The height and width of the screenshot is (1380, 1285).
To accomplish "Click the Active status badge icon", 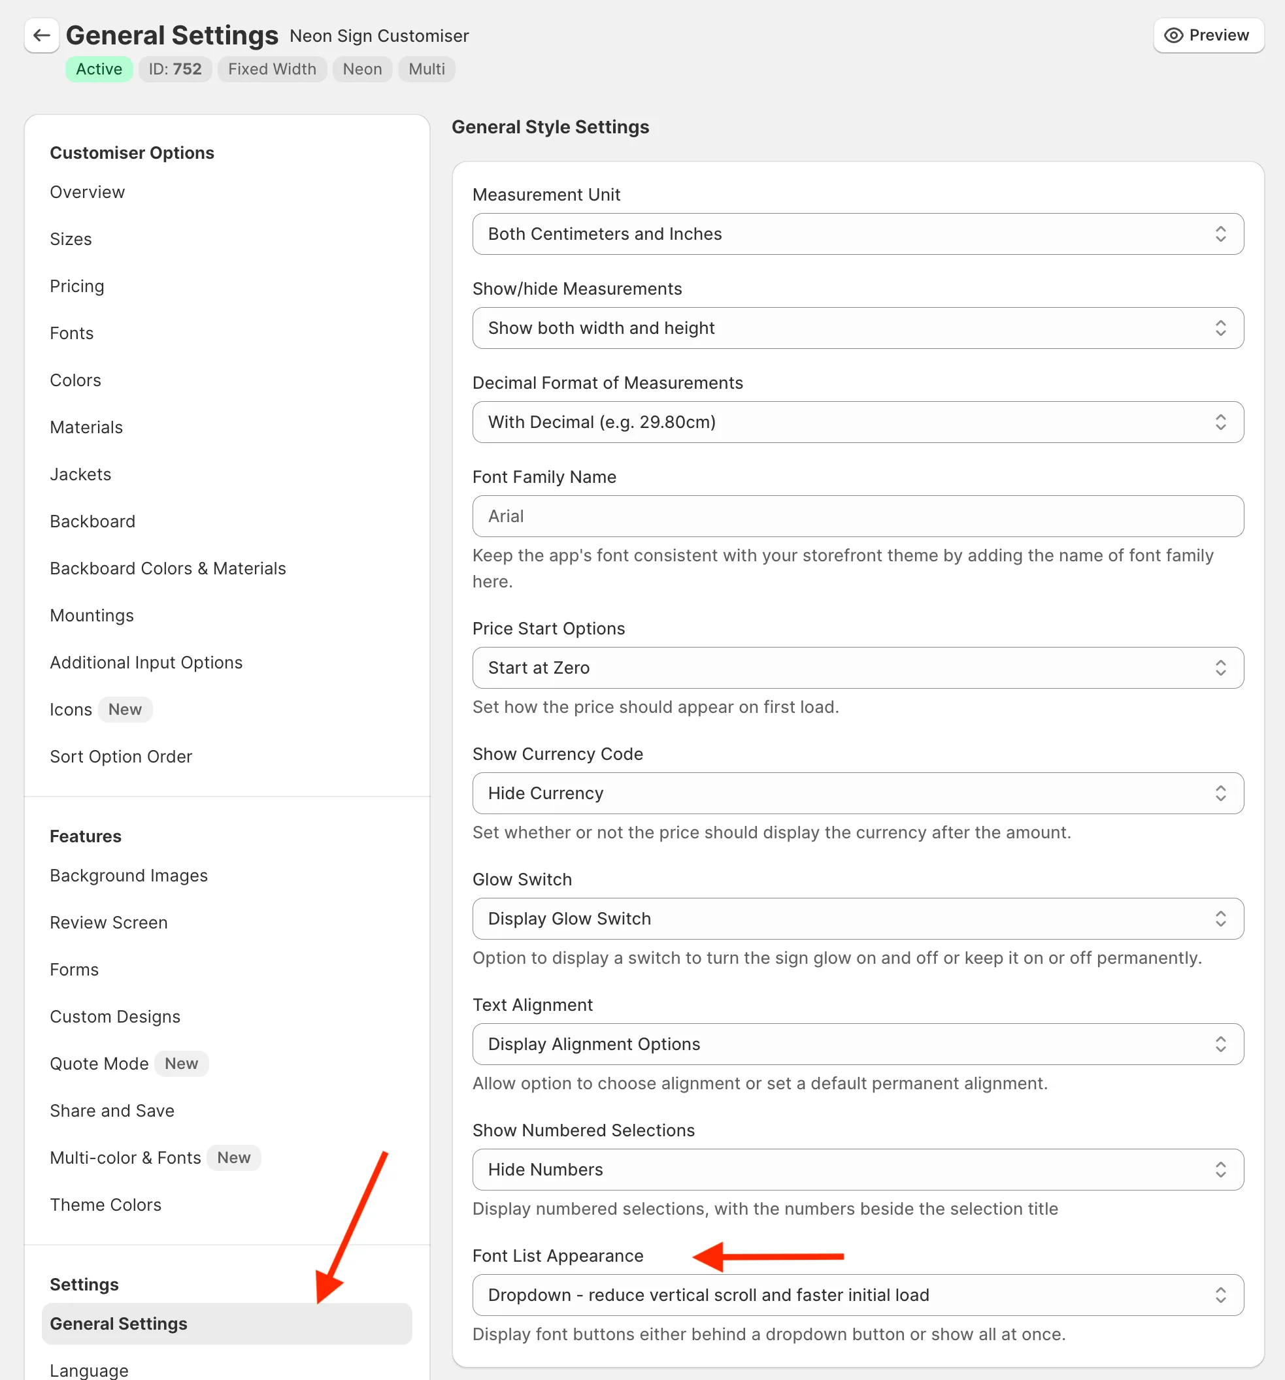I will [97, 69].
